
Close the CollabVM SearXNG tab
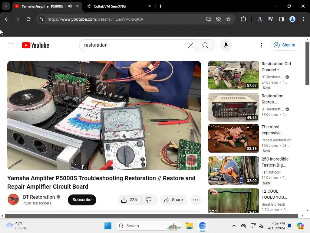point(150,6)
